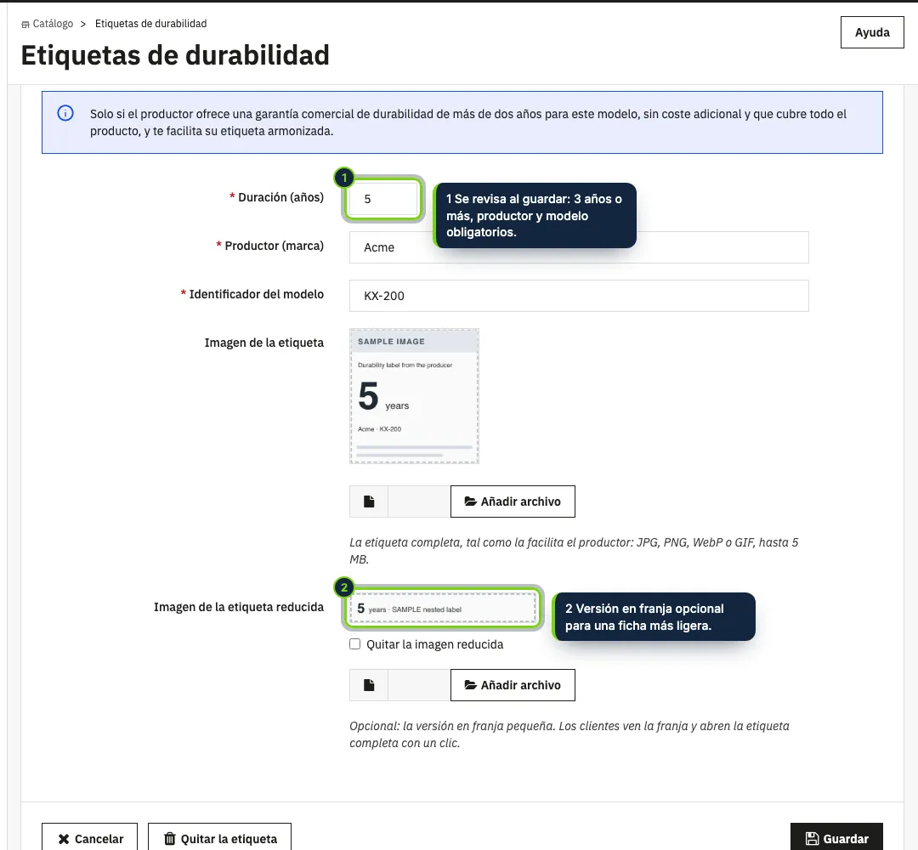Image resolution: width=918 pixels, height=850 pixels.
Task: Click the file icon under Imagen de la etiqueta
Action: tap(369, 501)
